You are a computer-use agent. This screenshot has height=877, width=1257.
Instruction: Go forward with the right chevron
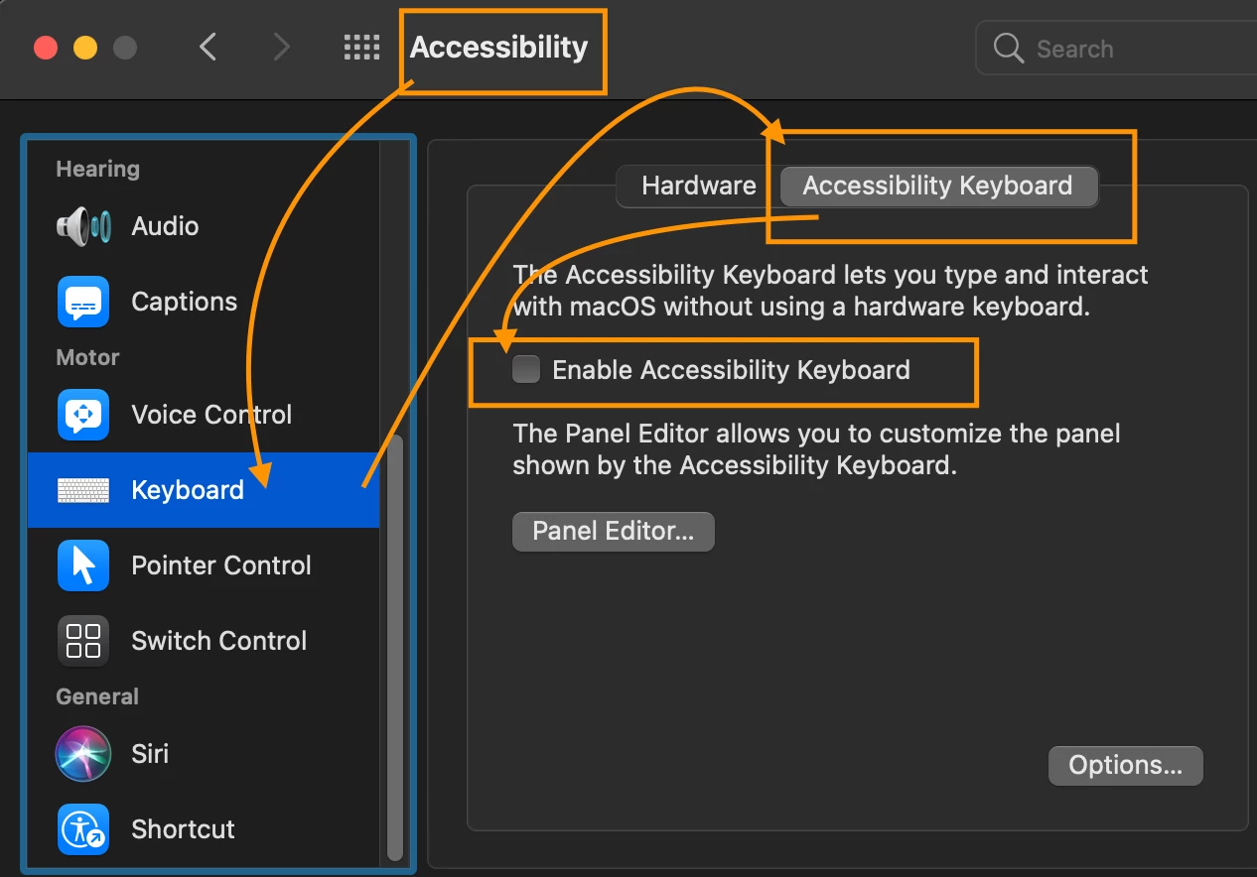282,47
